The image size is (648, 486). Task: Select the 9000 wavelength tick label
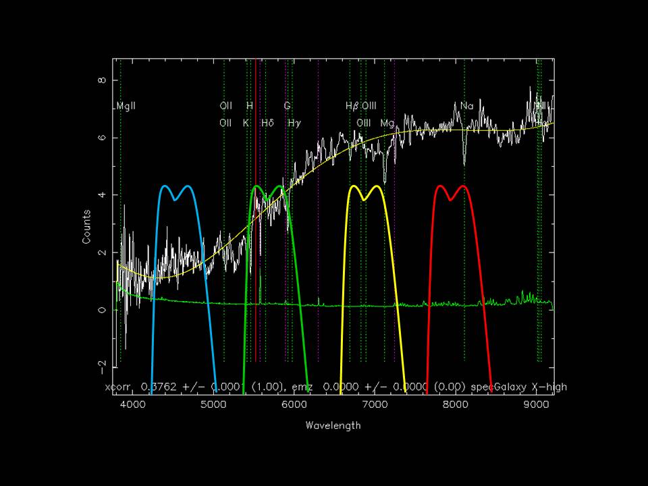(535, 405)
